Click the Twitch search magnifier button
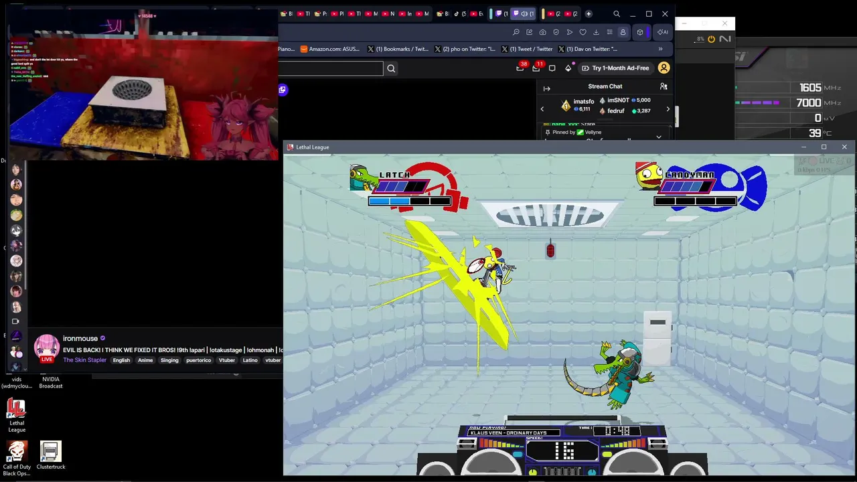The height and width of the screenshot is (482, 857). (391, 68)
